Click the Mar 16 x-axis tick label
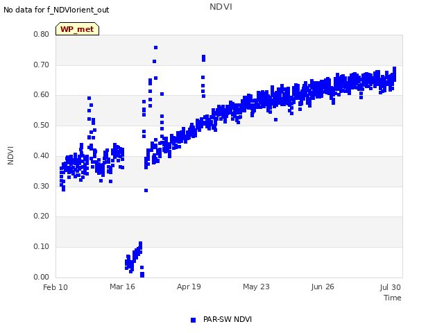The width and height of the screenshot is (444, 333). 122,287
